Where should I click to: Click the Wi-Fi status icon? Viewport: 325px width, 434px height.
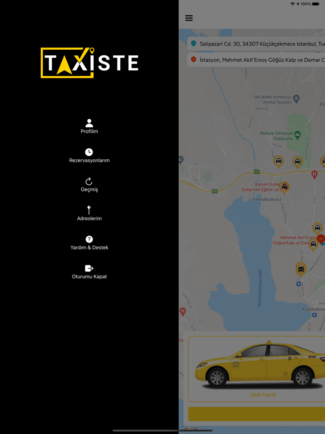tap(292, 4)
